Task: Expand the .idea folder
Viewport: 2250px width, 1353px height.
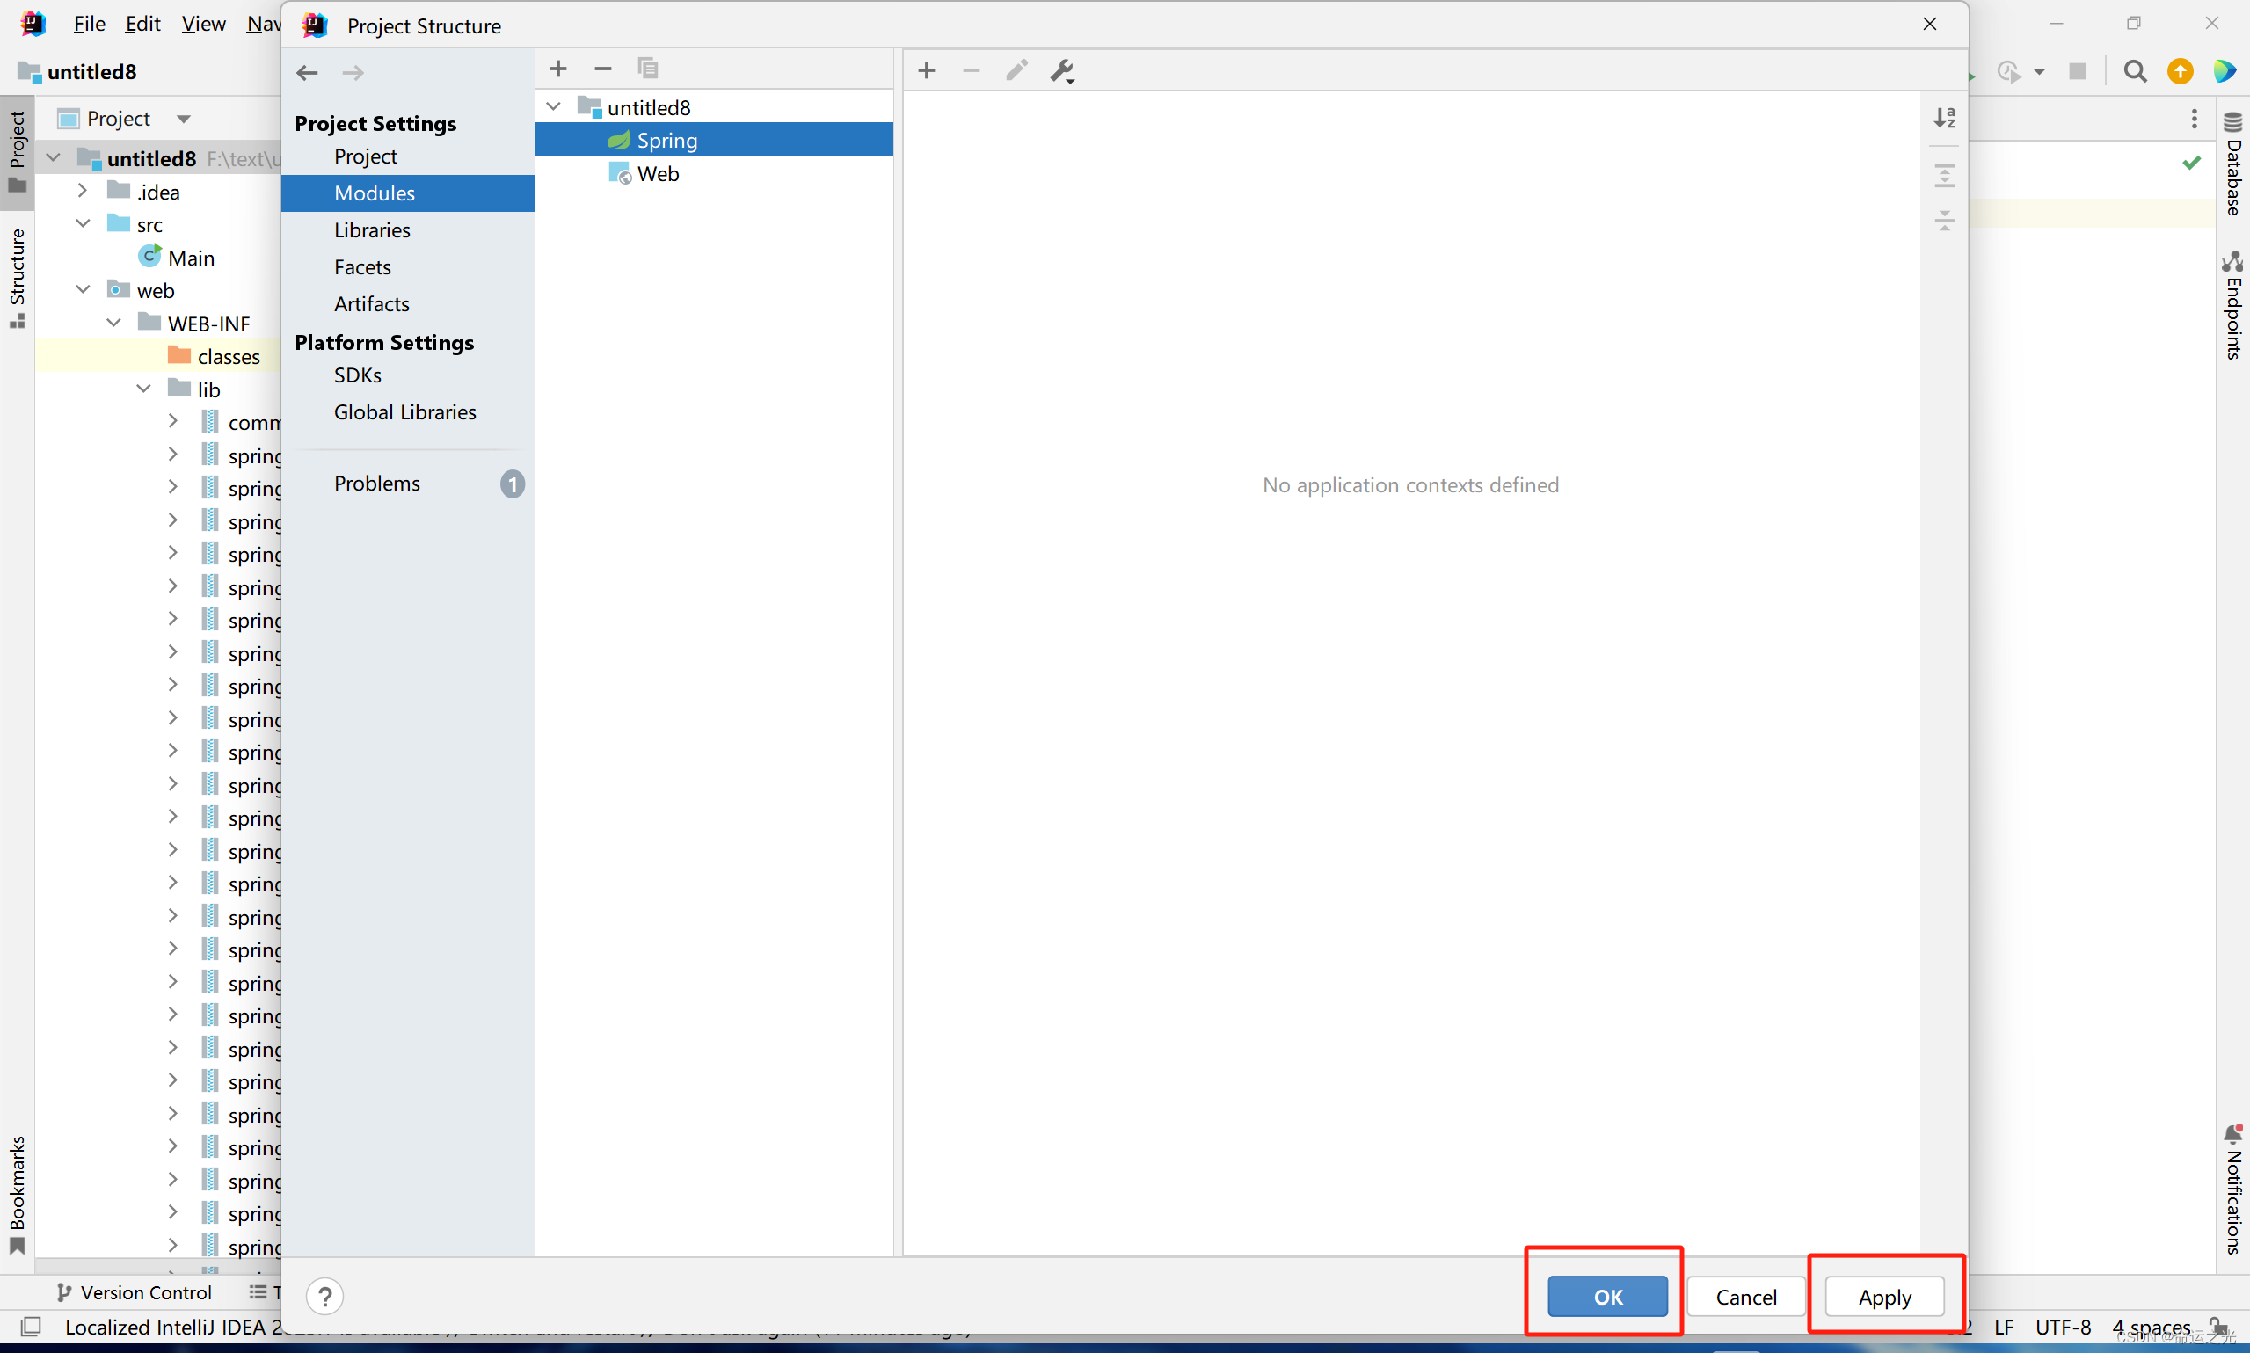Action: coord(82,192)
